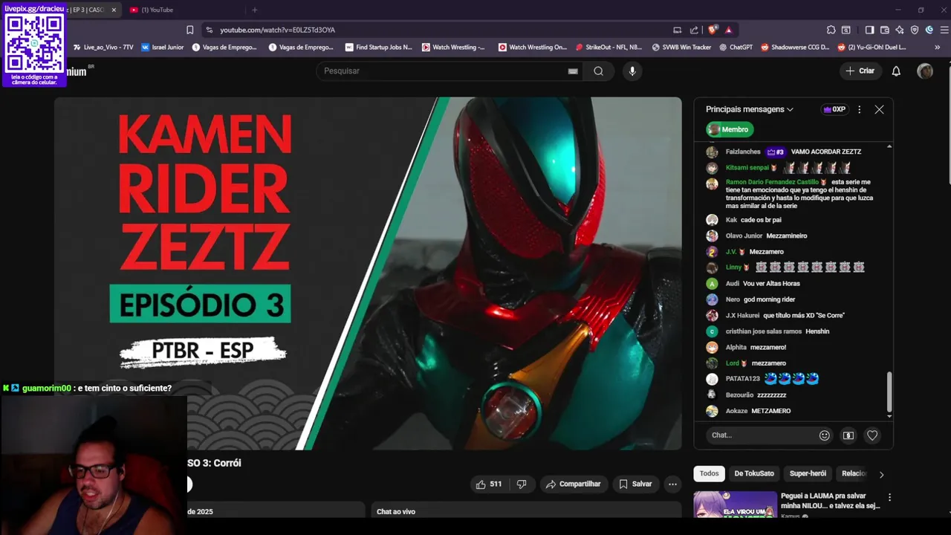The image size is (951, 535).
Task: Select the URL in the address bar
Action: (277, 30)
